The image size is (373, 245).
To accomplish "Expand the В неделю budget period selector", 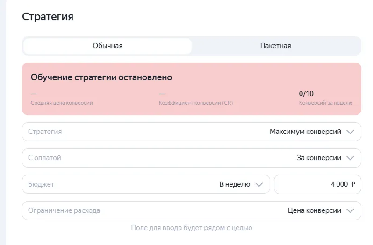I will (x=235, y=184).
